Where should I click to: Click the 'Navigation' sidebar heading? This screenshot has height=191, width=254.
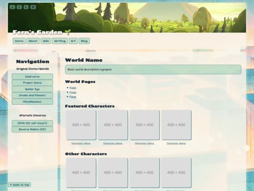tap(33, 62)
